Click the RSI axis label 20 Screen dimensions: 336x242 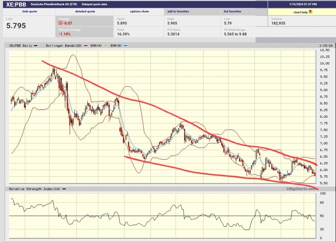pyautogui.click(x=322, y=229)
